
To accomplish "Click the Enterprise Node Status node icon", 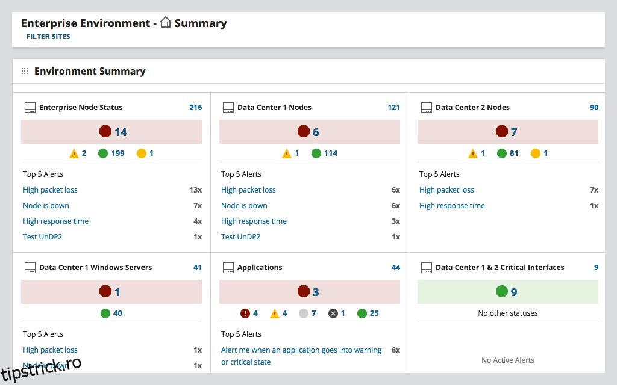I will click(x=30, y=108).
